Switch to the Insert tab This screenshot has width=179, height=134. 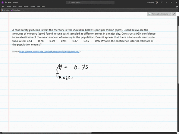15,7
